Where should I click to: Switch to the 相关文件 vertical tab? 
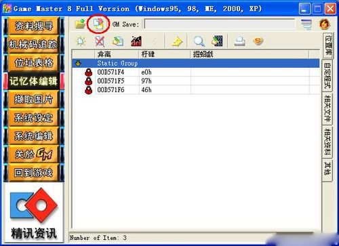click(327, 108)
